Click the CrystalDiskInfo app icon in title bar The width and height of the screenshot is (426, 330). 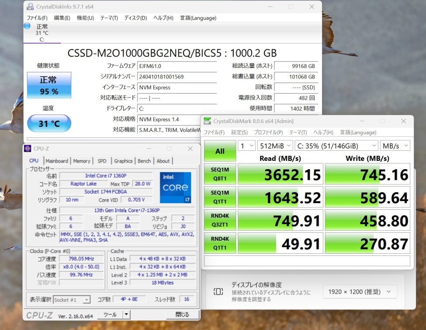tap(30, 7)
